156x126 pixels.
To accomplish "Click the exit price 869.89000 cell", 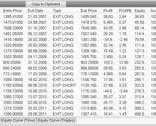I will [x=90, y=68].
